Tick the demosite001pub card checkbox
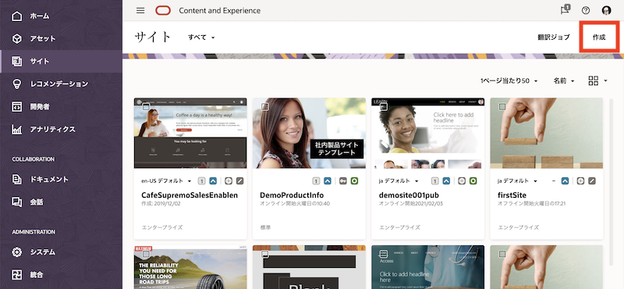This screenshot has width=624, height=289. coord(384,106)
